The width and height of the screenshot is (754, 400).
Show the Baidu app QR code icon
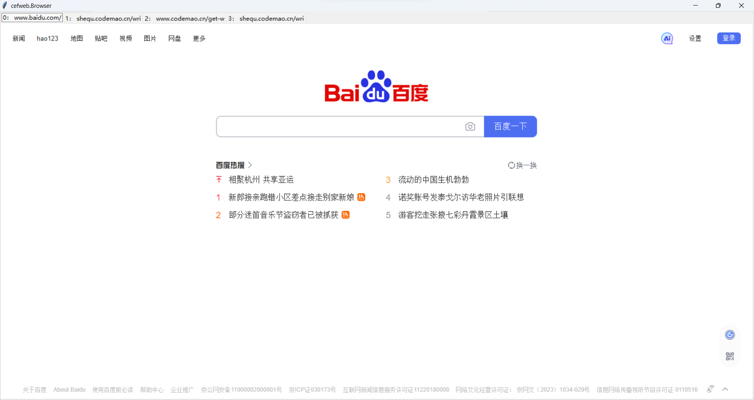[729, 356]
